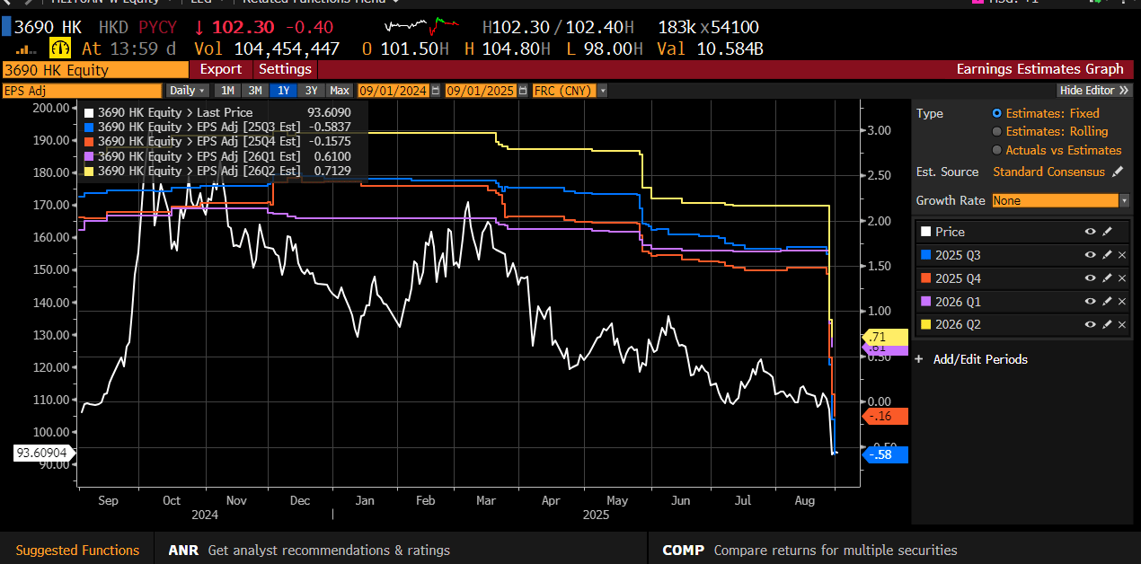
Task: Open the Daily frequency dropdown
Action: 186,90
